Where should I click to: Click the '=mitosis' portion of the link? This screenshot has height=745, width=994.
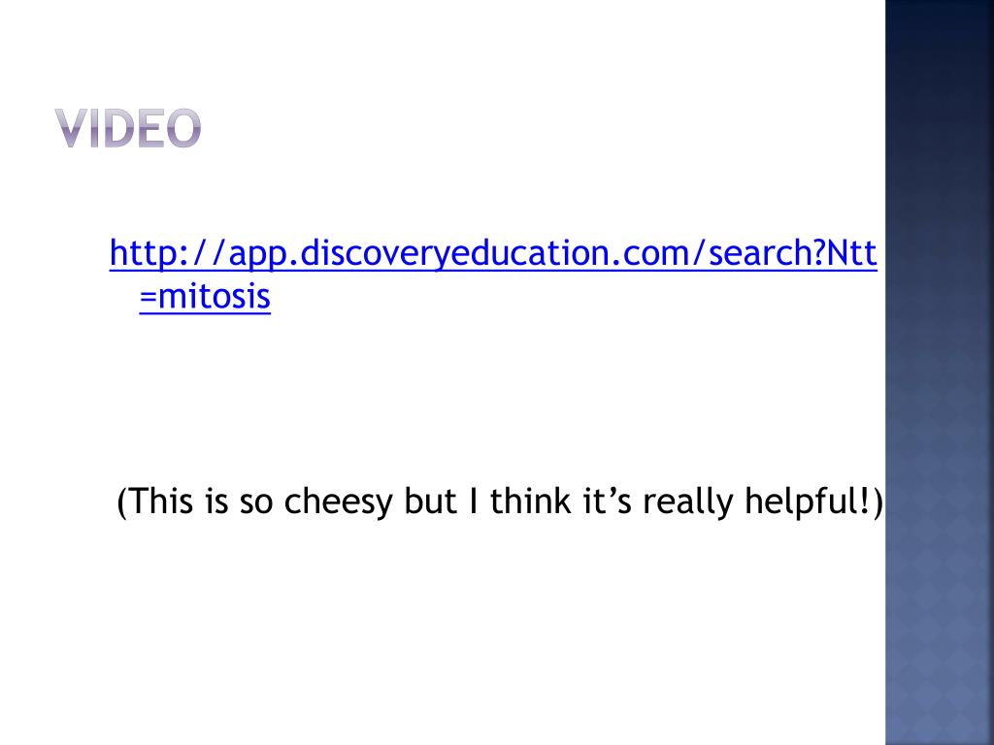point(205,296)
